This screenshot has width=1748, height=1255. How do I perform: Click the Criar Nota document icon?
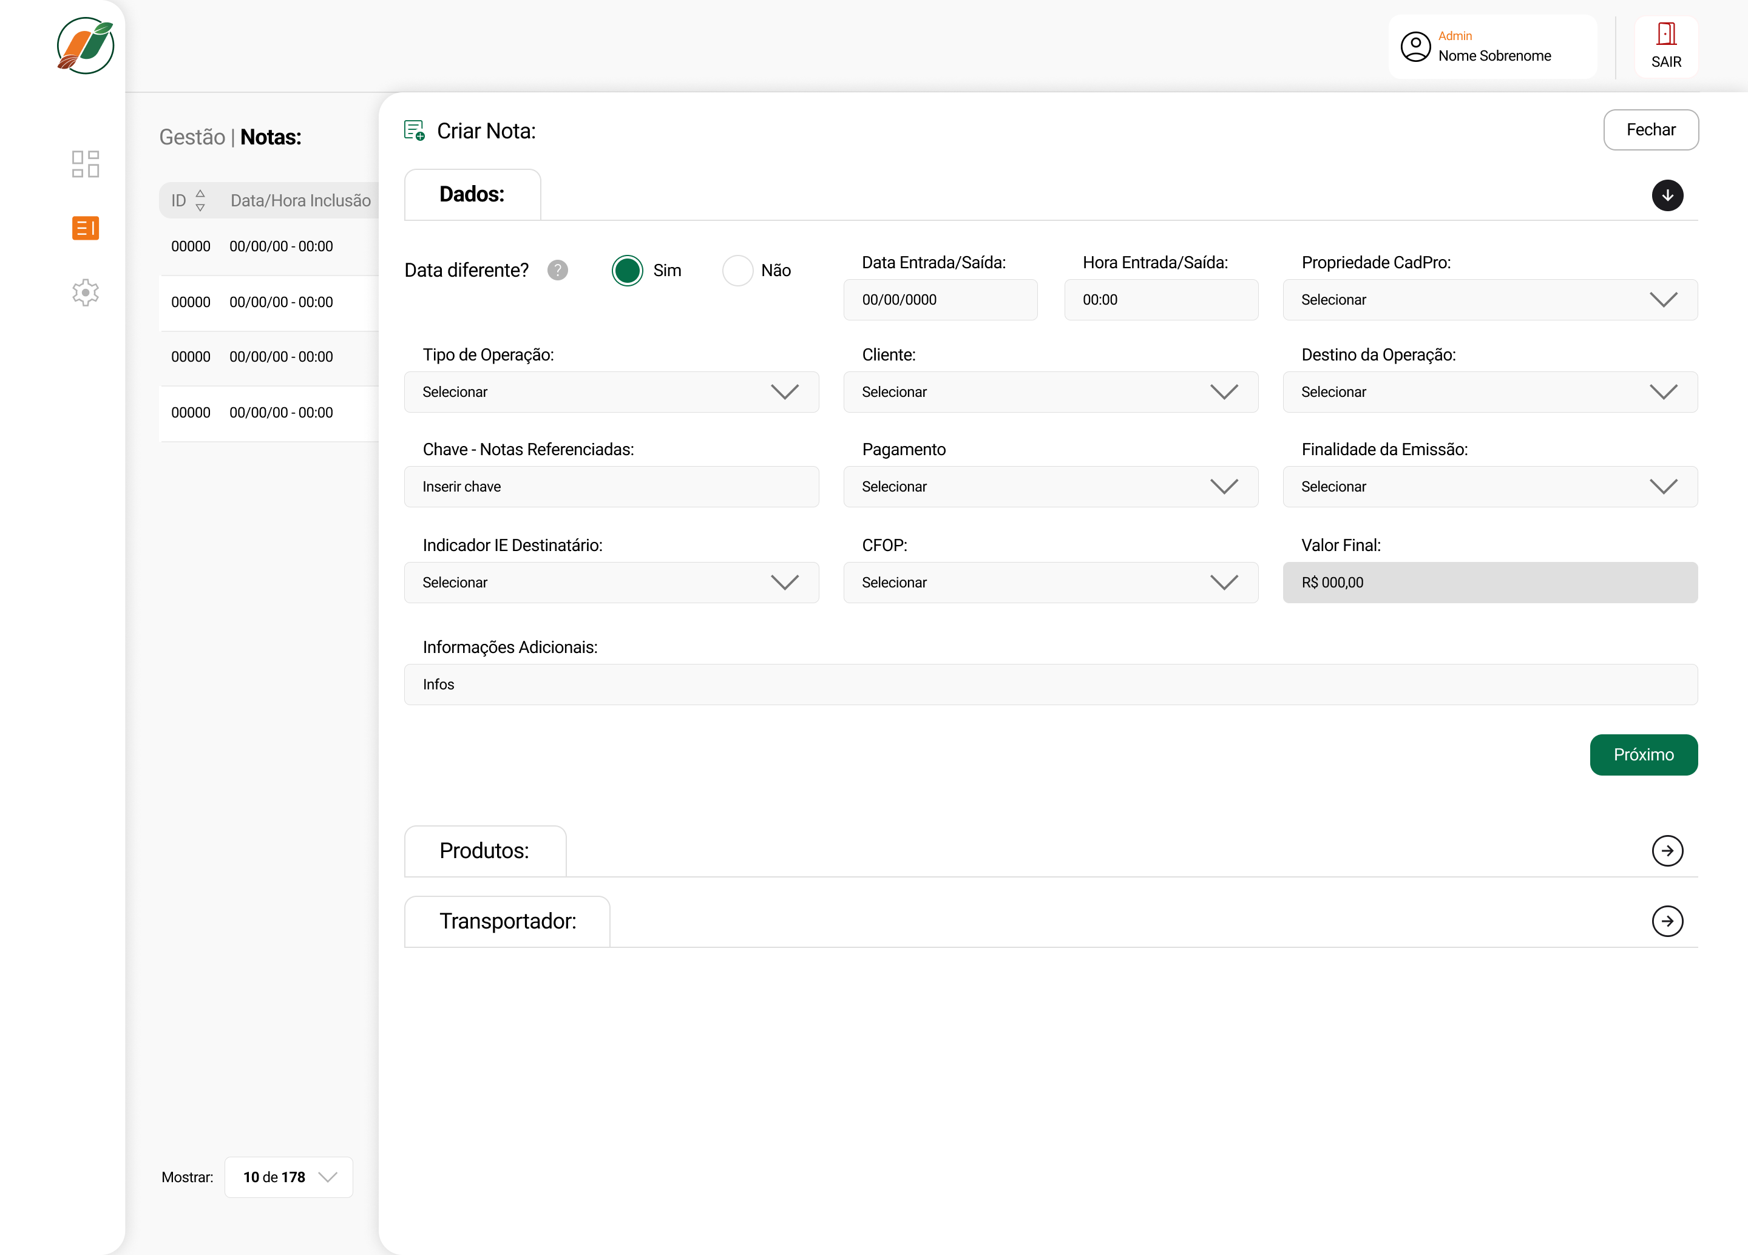coord(415,130)
